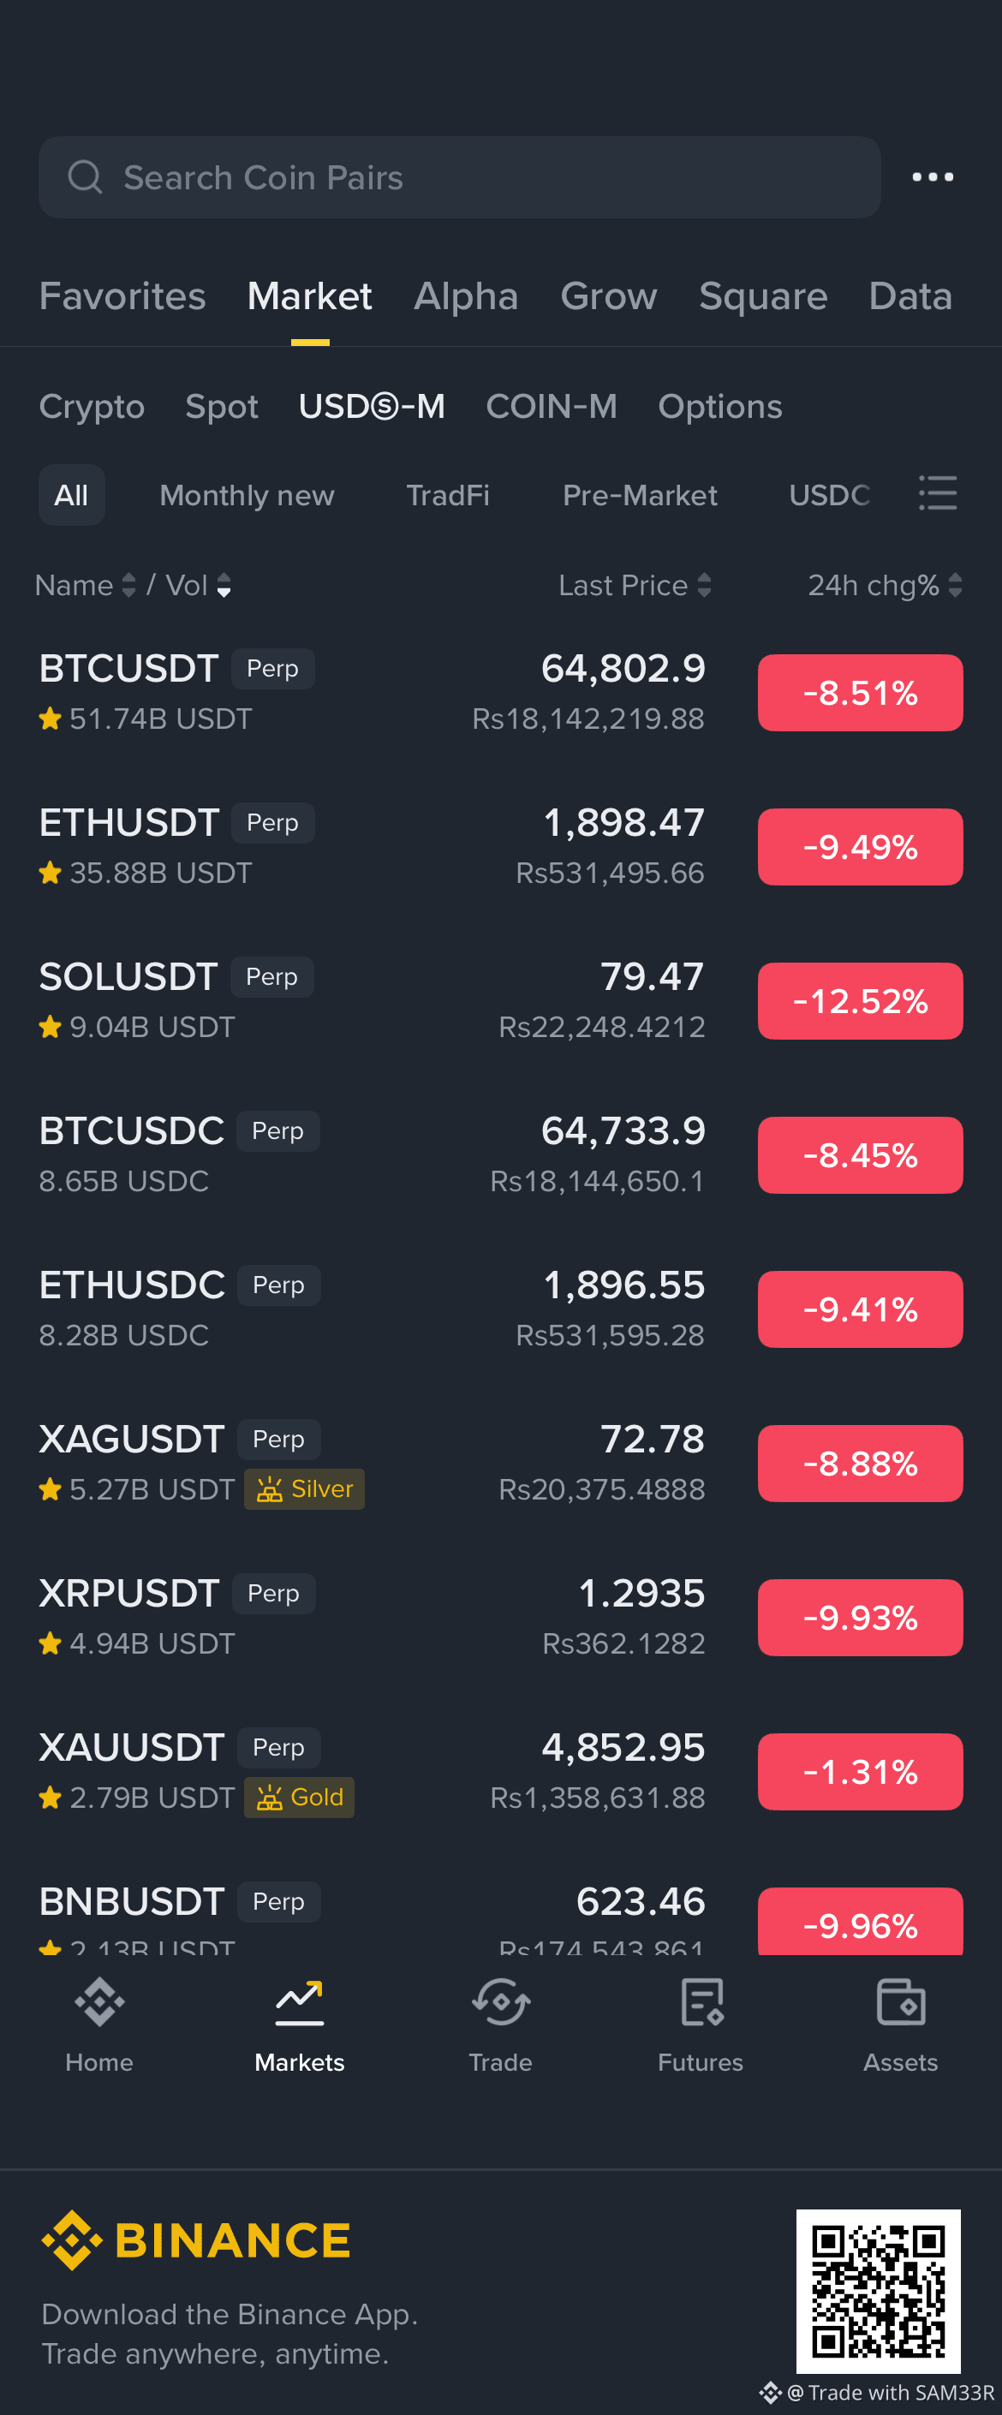Sort list by Name arrows
The height and width of the screenshot is (2415, 1002).
click(128, 586)
